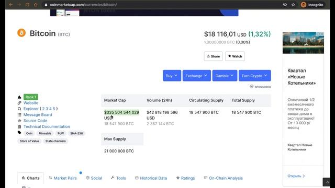
Task: Click the ad building photo thumbnail
Action: click(x=303, y=43)
